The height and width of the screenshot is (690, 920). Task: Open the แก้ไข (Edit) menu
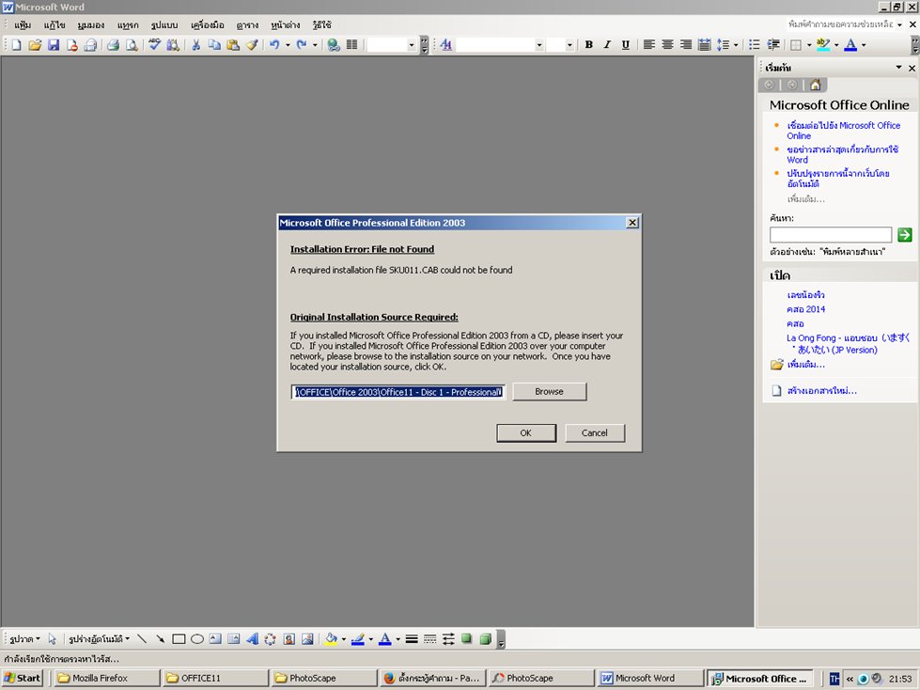[x=54, y=24]
